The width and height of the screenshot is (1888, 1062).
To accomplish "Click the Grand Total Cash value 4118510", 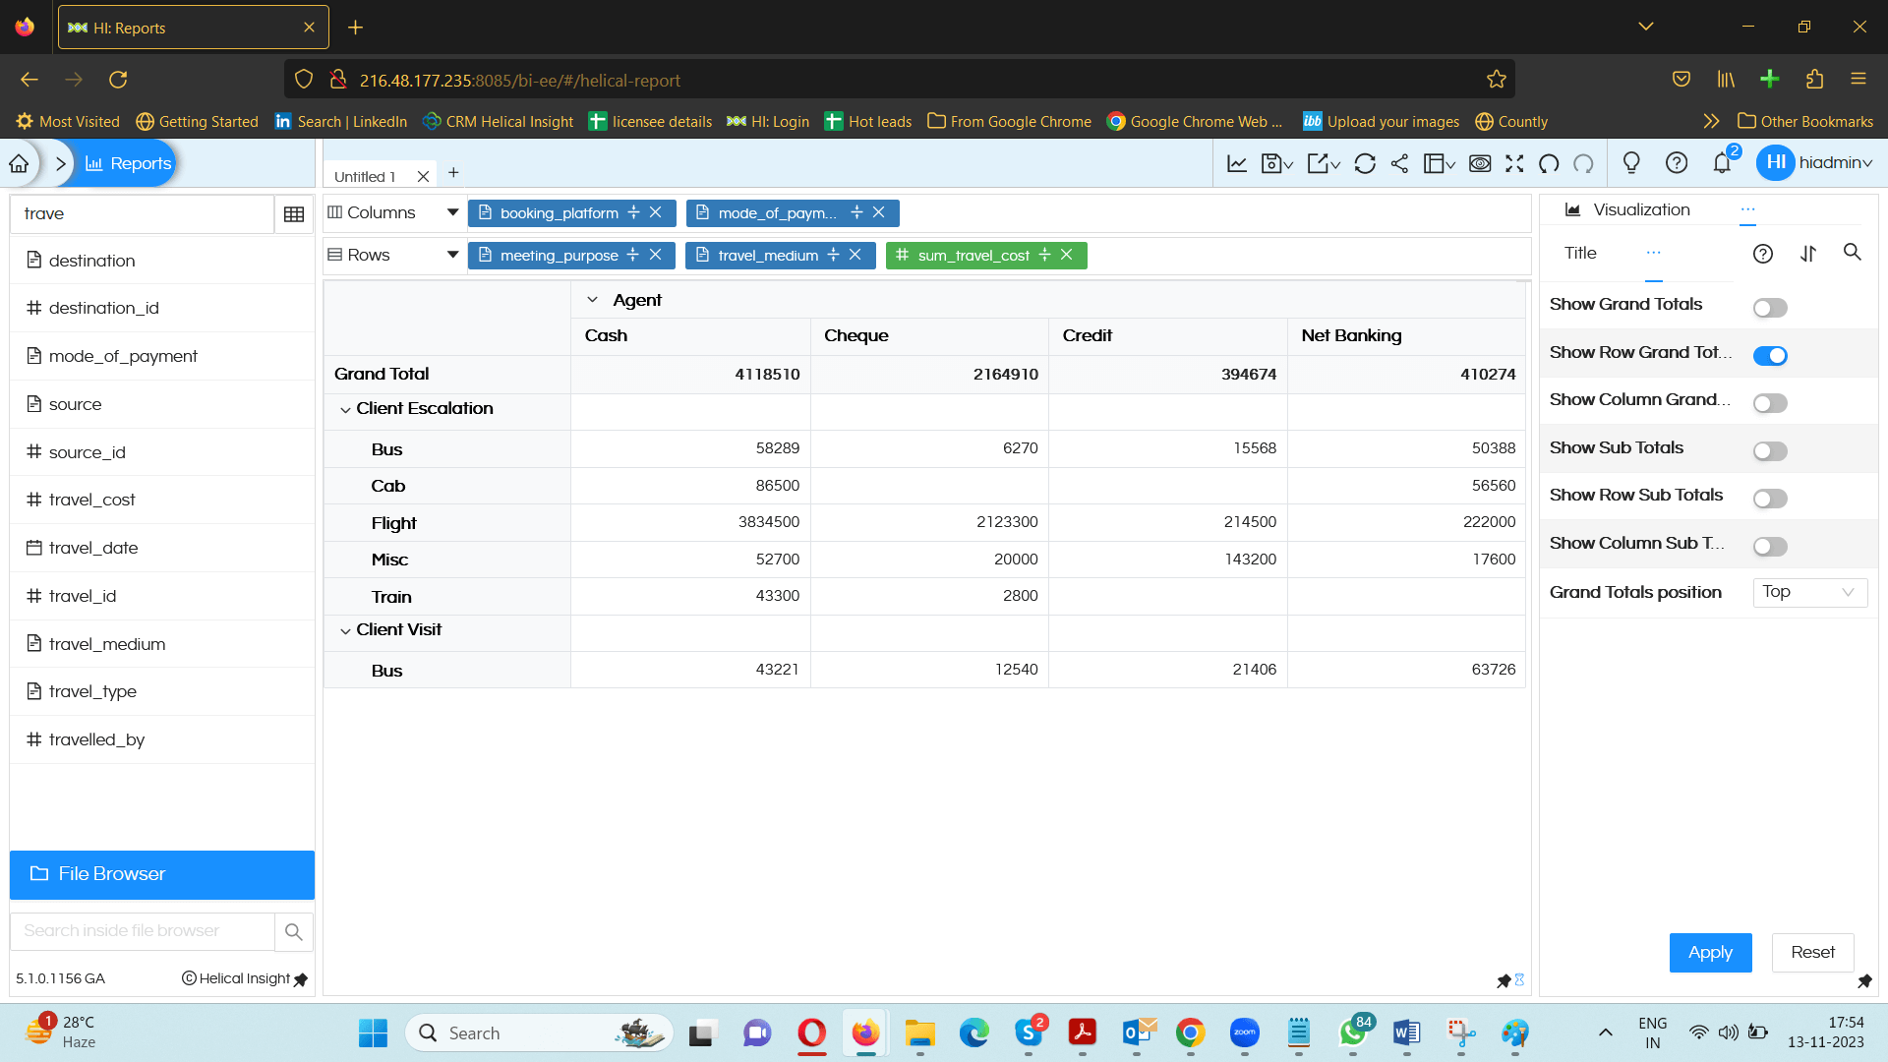I will pos(767,375).
